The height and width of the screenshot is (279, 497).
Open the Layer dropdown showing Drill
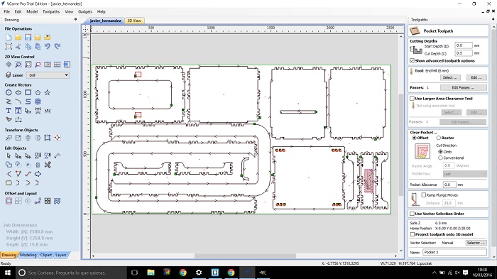click(x=48, y=75)
